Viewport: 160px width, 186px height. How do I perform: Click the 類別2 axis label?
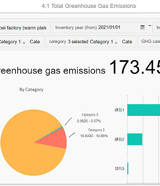click(119, 139)
